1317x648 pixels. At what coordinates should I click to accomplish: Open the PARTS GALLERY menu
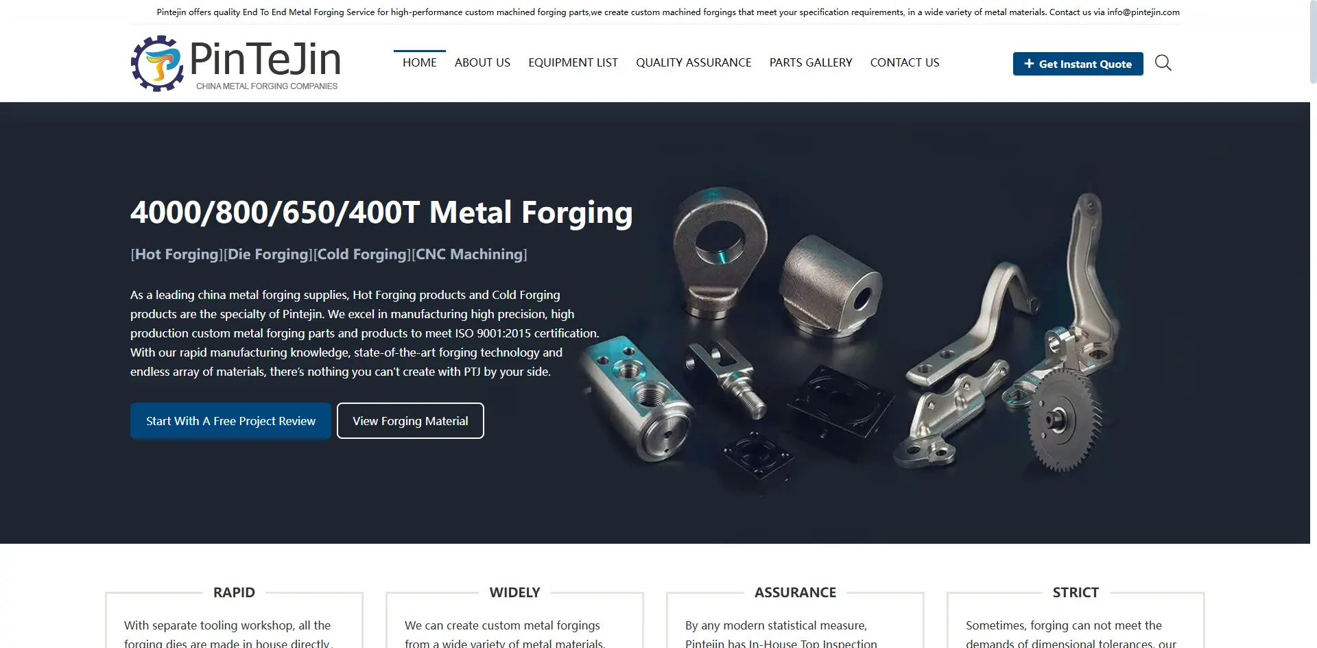coord(811,62)
